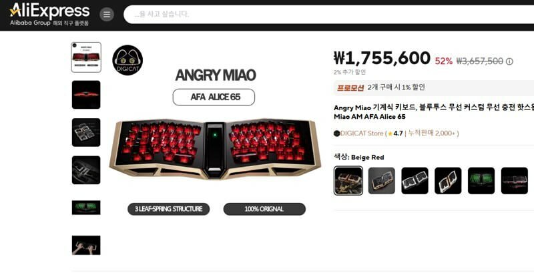Click the DIGICAT Store small avatar icon
The image size is (534, 273).
click(x=336, y=133)
